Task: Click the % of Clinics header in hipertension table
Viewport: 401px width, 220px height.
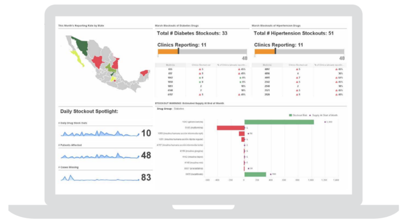Action: click(x=329, y=65)
